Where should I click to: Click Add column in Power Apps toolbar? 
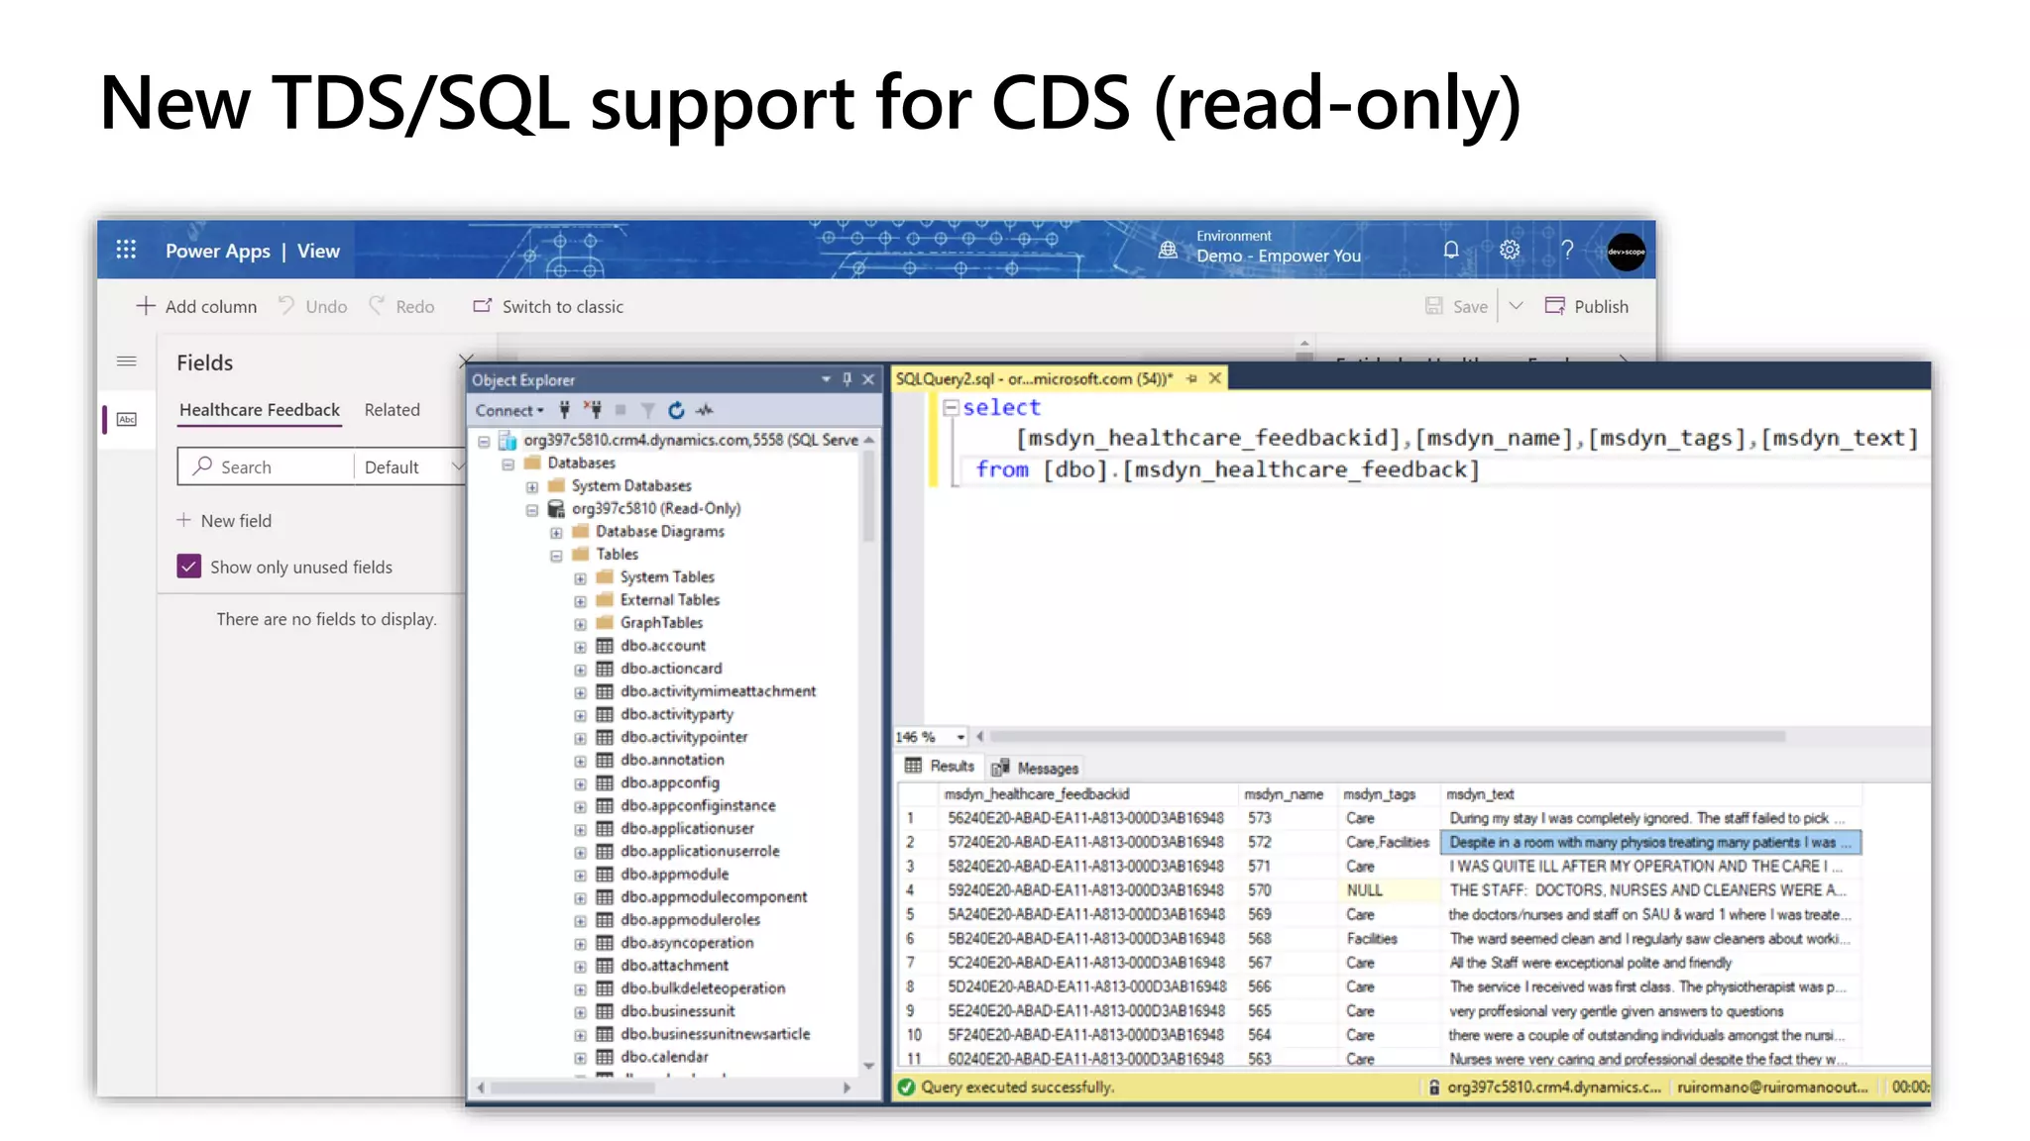(x=196, y=306)
